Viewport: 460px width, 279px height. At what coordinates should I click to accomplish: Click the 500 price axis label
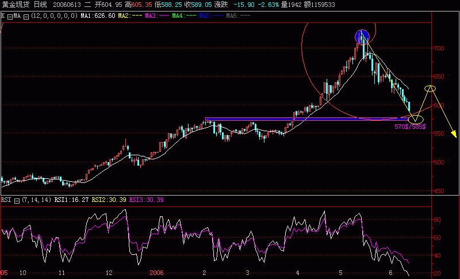[439, 162]
